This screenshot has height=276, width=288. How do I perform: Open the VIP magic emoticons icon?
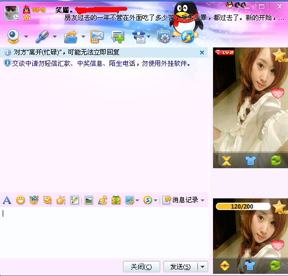[x=34, y=200]
